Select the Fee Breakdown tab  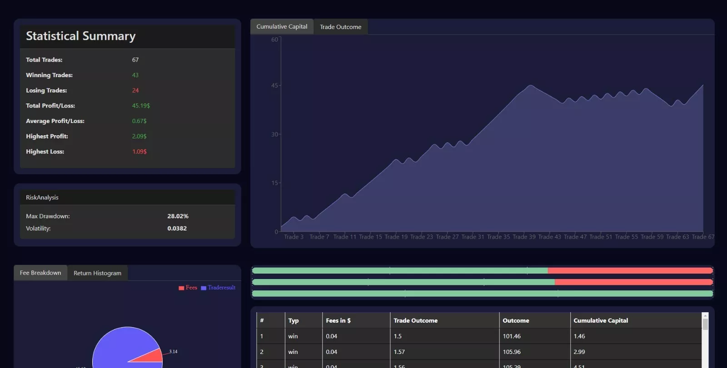[x=40, y=273]
